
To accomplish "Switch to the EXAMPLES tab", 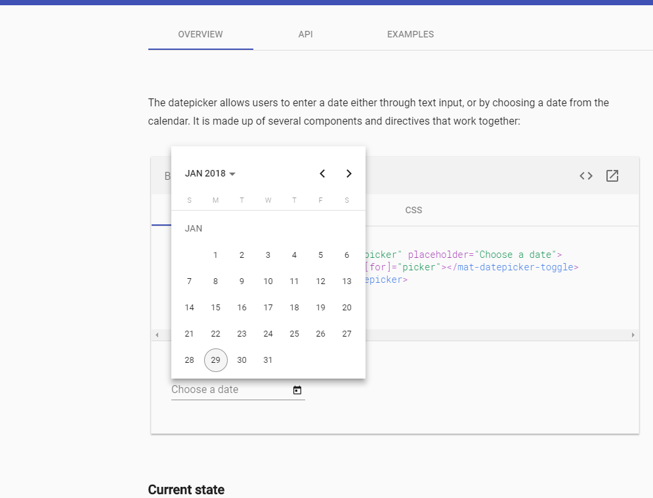I will pyautogui.click(x=410, y=34).
